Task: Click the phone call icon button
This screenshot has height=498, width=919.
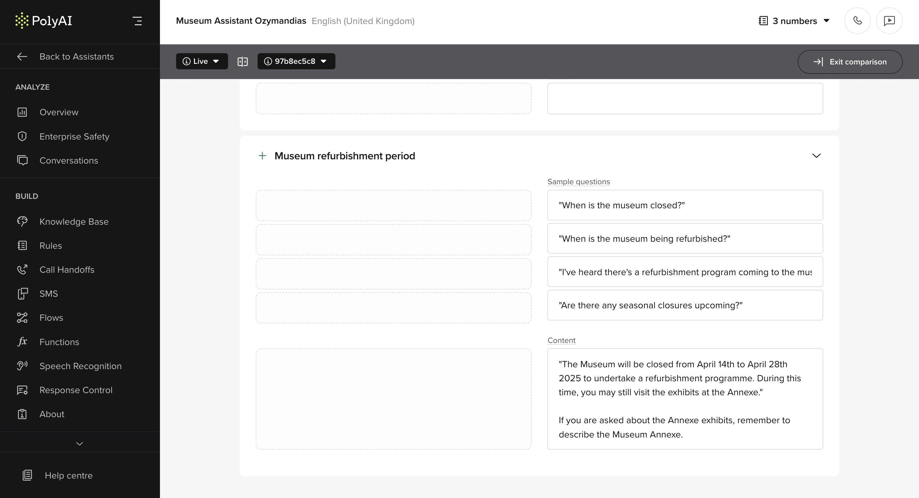Action: 857,21
